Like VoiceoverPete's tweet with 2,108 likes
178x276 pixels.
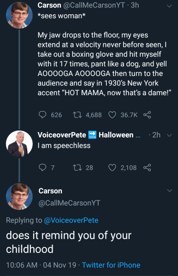pos(112,167)
